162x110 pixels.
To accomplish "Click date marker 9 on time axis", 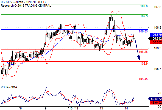I will click(x=46, y=108).
